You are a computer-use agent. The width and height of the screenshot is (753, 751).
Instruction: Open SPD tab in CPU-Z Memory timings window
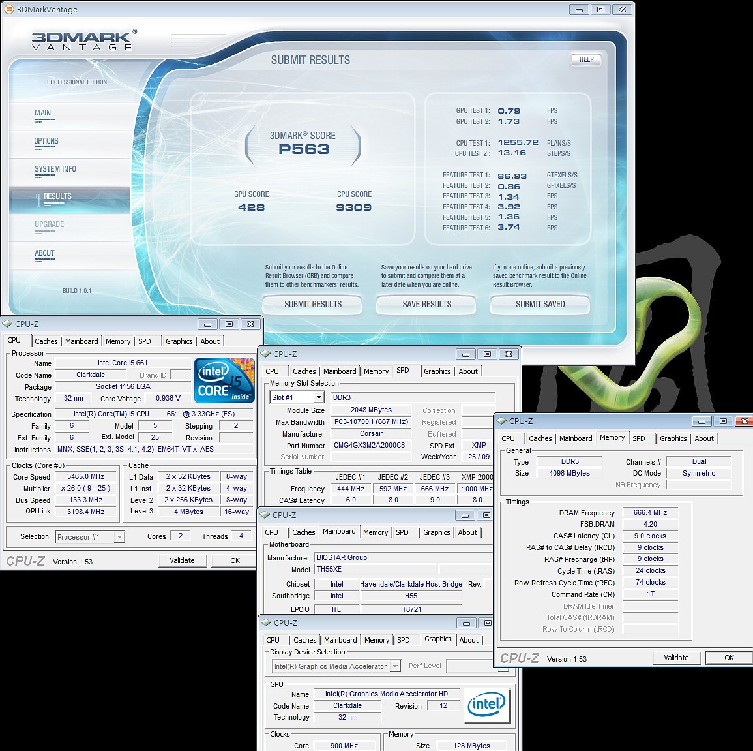(639, 438)
